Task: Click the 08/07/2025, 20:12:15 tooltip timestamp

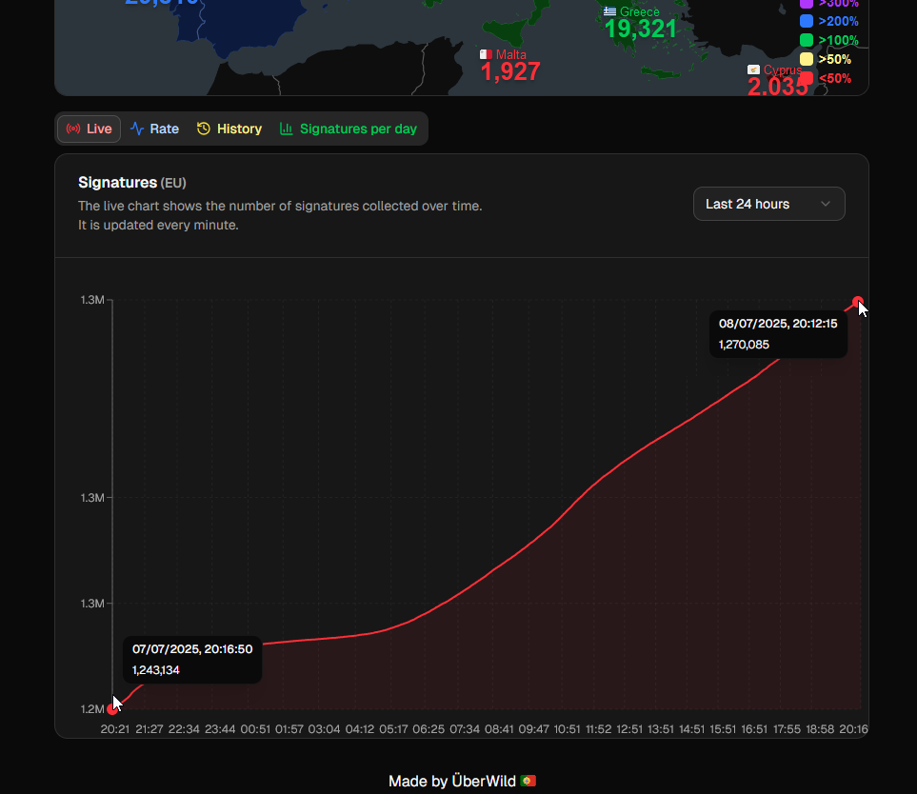Action: [x=778, y=324]
